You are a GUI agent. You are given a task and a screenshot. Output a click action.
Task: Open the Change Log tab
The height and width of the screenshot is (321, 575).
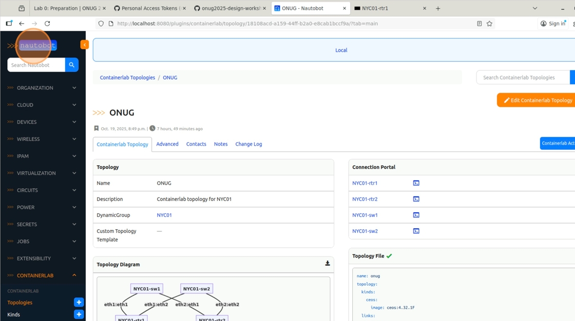(248, 144)
